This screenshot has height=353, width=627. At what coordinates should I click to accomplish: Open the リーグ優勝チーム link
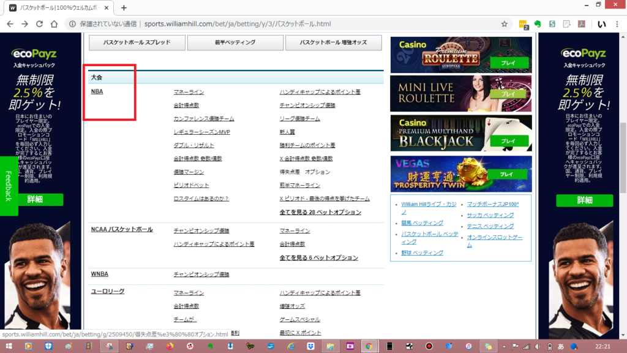click(300, 119)
